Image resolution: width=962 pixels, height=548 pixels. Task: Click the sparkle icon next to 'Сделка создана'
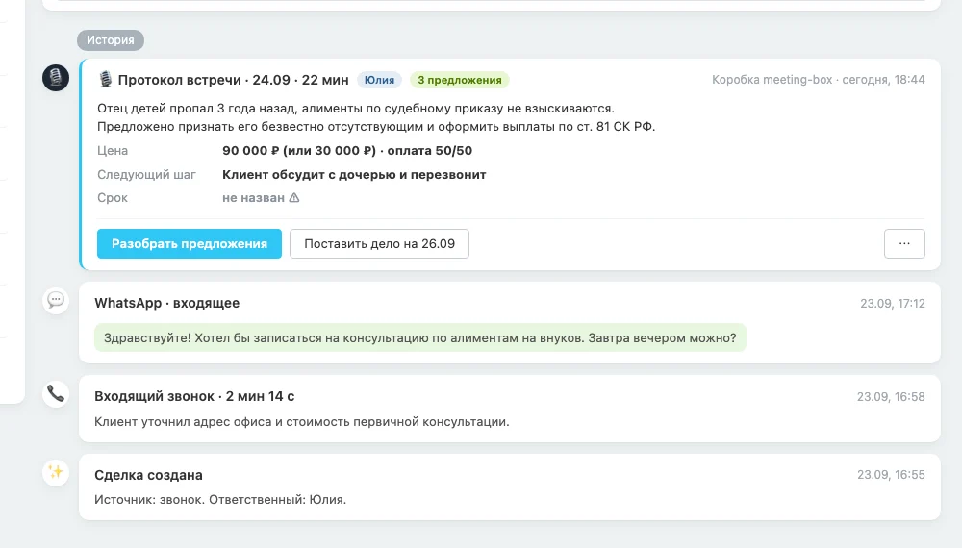pos(56,472)
